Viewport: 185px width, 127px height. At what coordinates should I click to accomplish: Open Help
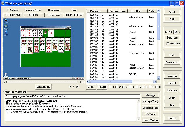(x=172, y=19)
